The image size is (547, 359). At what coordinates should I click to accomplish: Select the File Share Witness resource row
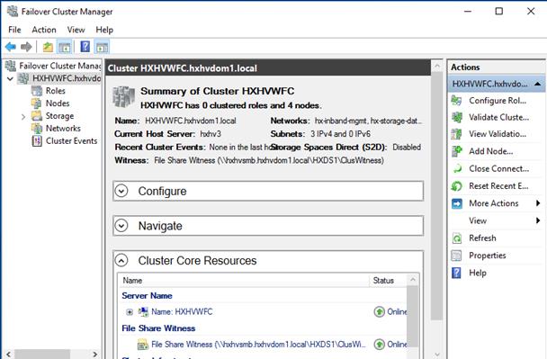tap(264, 345)
